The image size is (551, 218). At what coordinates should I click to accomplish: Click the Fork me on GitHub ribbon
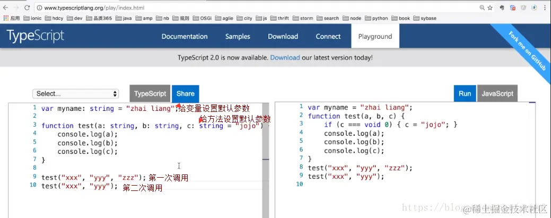[x=528, y=51]
